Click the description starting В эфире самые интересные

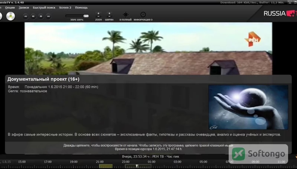click(x=144, y=135)
